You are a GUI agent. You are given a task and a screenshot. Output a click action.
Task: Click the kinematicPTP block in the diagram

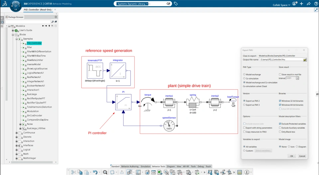(x=95, y=70)
